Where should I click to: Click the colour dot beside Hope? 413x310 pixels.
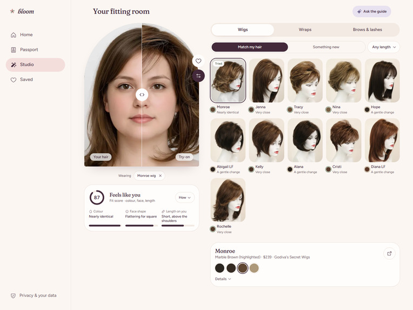367,110
